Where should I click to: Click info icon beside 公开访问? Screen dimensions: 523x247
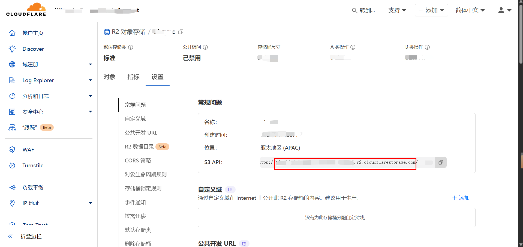pyautogui.click(x=205, y=47)
